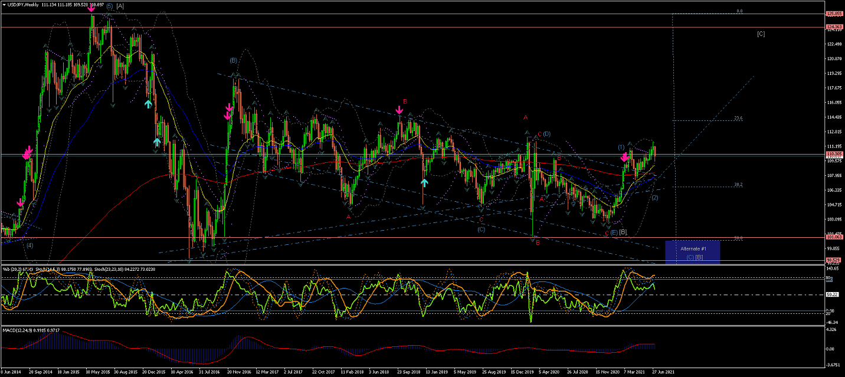Viewport: 845px width, 377px height.
Task: Click the 38.2 Fibonacci level label
Action: pyautogui.click(x=738, y=185)
